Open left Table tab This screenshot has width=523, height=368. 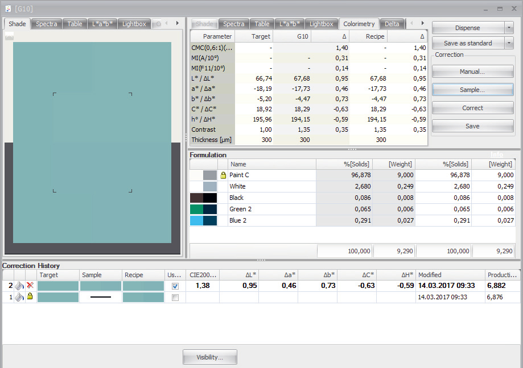point(75,24)
